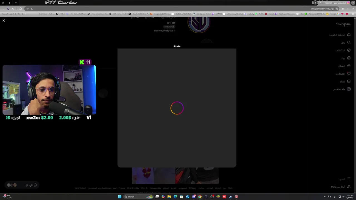Click Instagram Lite footer link
This screenshot has height=200, width=356.
point(155,188)
